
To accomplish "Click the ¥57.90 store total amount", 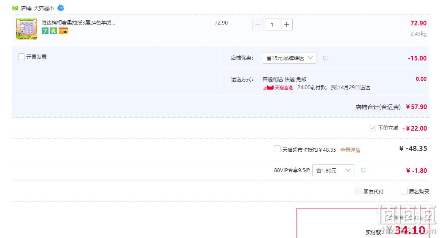I will tap(416, 107).
